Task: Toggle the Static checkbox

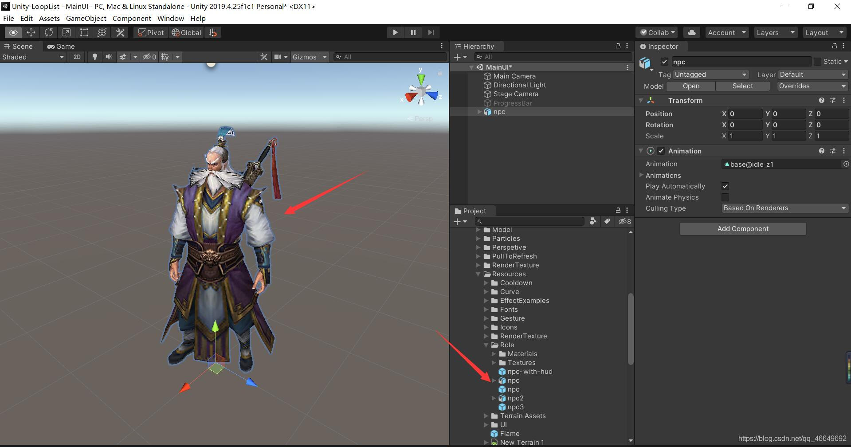Action: pos(817,62)
